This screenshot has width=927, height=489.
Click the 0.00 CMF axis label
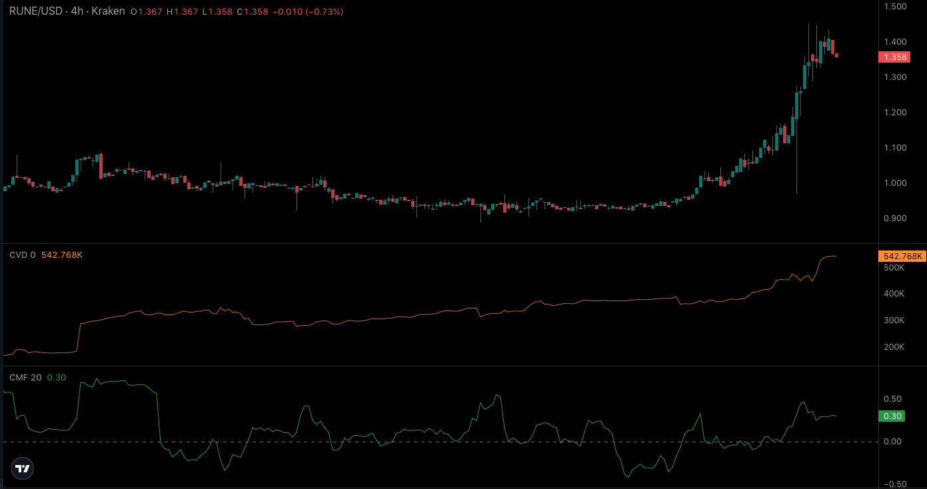pyautogui.click(x=892, y=442)
